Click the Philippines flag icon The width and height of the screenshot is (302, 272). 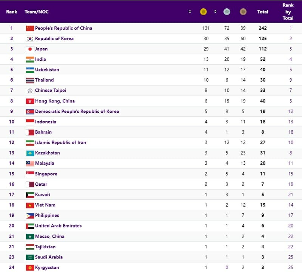click(x=30, y=216)
